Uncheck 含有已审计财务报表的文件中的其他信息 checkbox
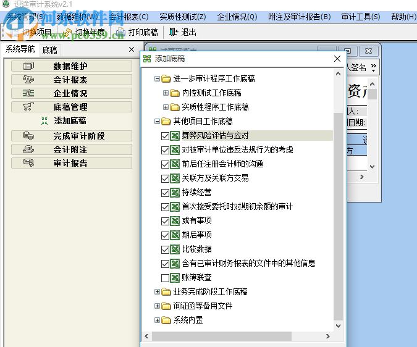 165,264
